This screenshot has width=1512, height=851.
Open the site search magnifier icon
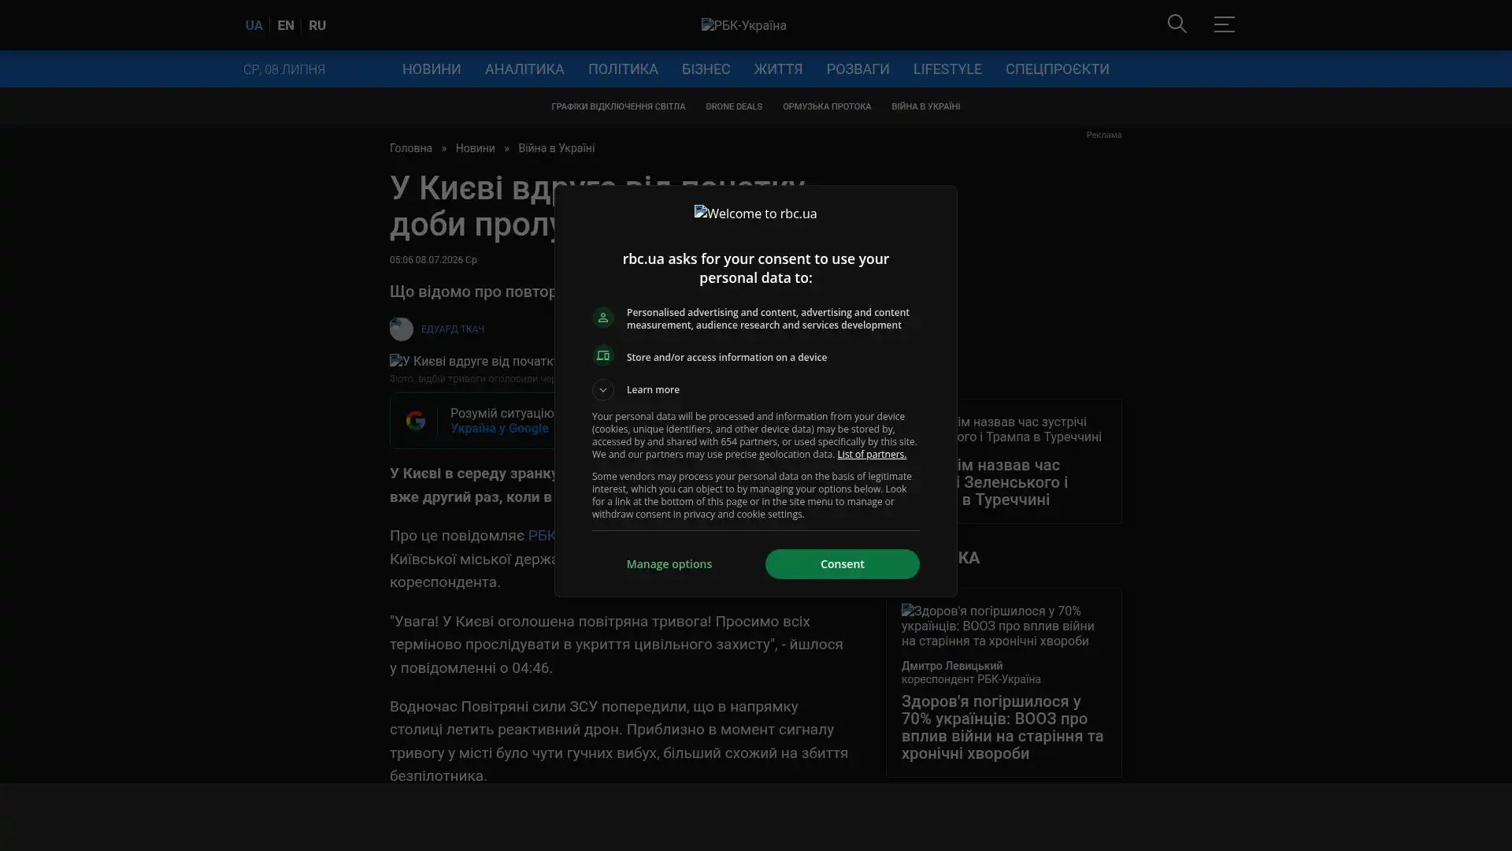click(1177, 24)
